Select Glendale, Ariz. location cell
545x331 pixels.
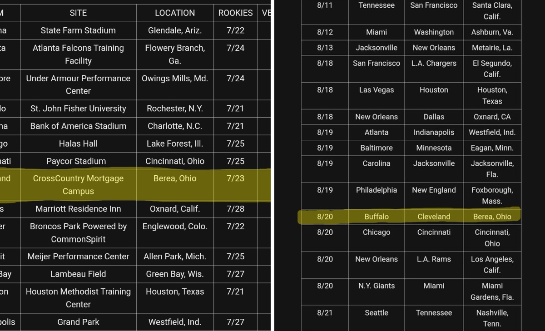[175, 30]
